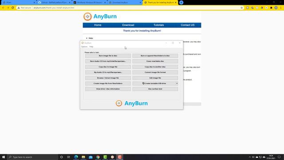
Task: Go to Home on the AnyBurn website
Action: pyautogui.click(x=98, y=25)
